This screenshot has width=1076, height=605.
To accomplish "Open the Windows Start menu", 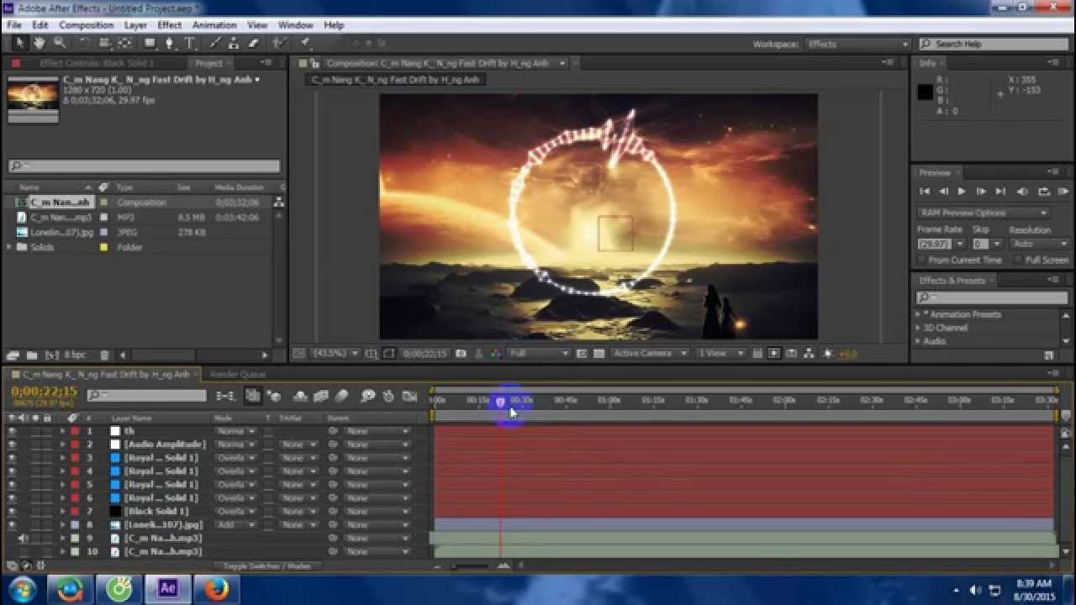I will [22, 589].
